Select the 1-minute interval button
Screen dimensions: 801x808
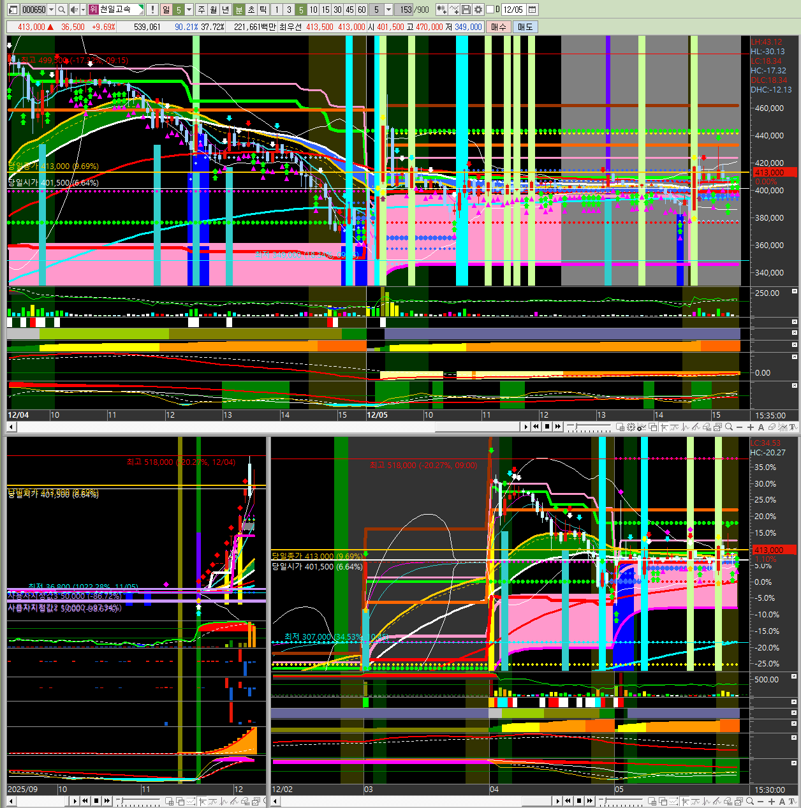tap(277, 10)
